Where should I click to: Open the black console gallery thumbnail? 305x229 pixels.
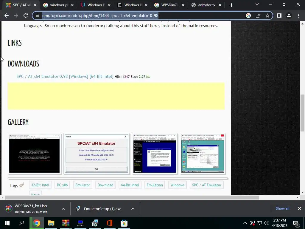click(x=35, y=154)
